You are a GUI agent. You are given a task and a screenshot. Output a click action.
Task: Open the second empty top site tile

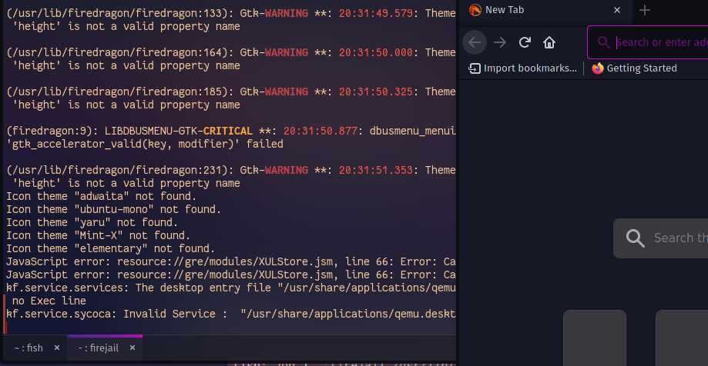pyautogui.click(x=681, y=338)
